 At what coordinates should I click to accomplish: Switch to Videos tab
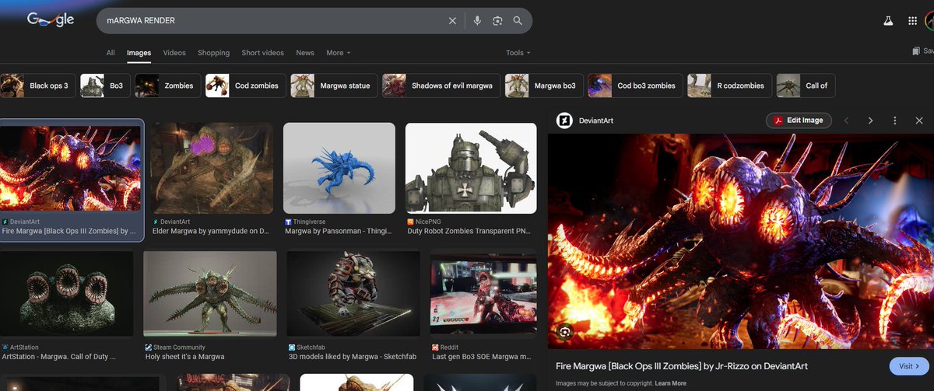(x=174, y=53)
